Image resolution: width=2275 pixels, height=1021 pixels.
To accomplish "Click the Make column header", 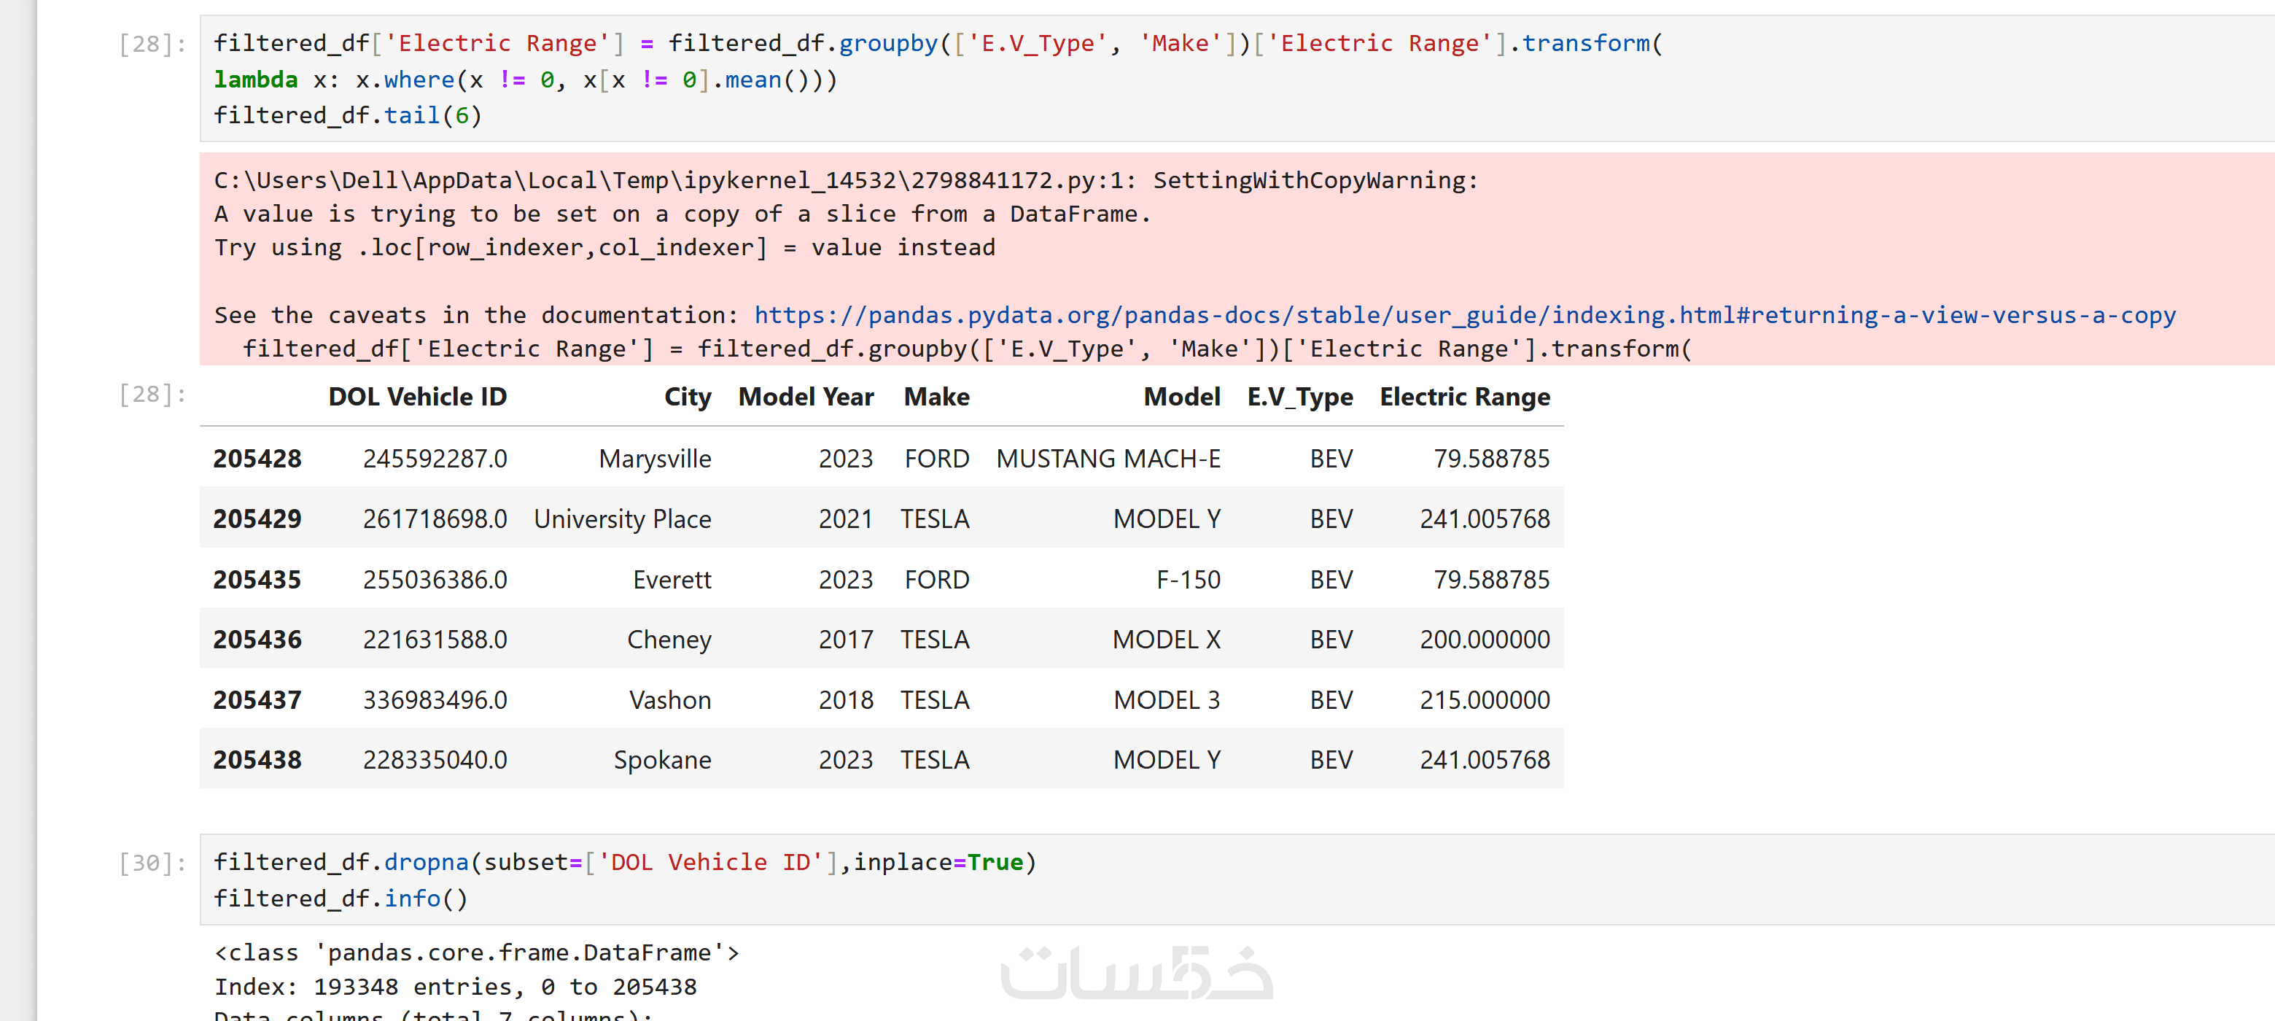I will pyautogui.click(x=936, y=397).
